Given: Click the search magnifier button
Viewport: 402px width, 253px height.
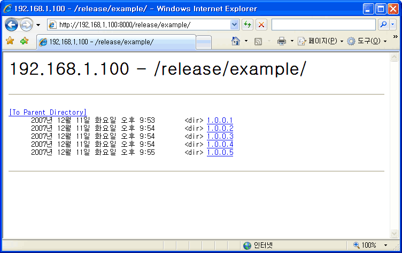Looking at the screenshot, I should click(x=383, y=25).
